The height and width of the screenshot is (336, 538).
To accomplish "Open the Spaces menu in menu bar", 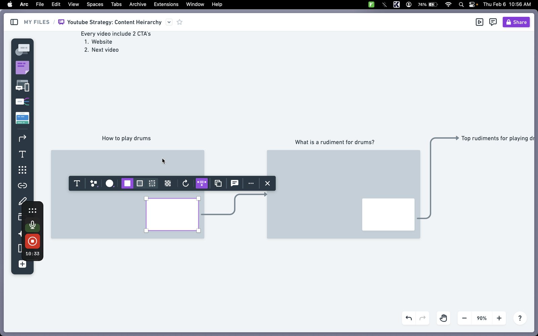I will [x=95, y=4].
